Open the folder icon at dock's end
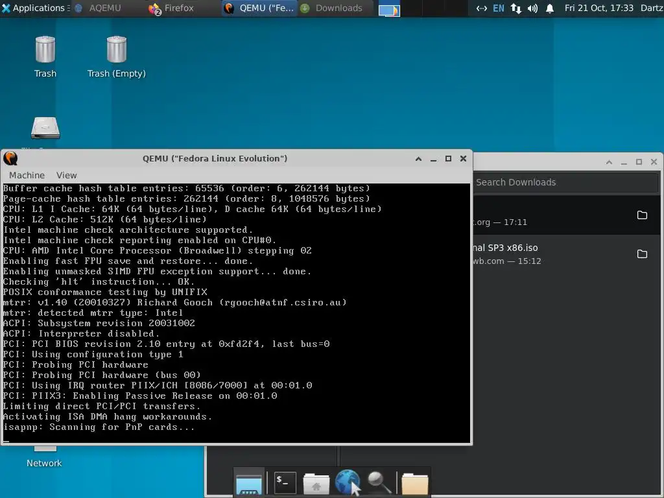Viewport: 664px width, 498px height. pyautogui.click(x=414, y=484)
